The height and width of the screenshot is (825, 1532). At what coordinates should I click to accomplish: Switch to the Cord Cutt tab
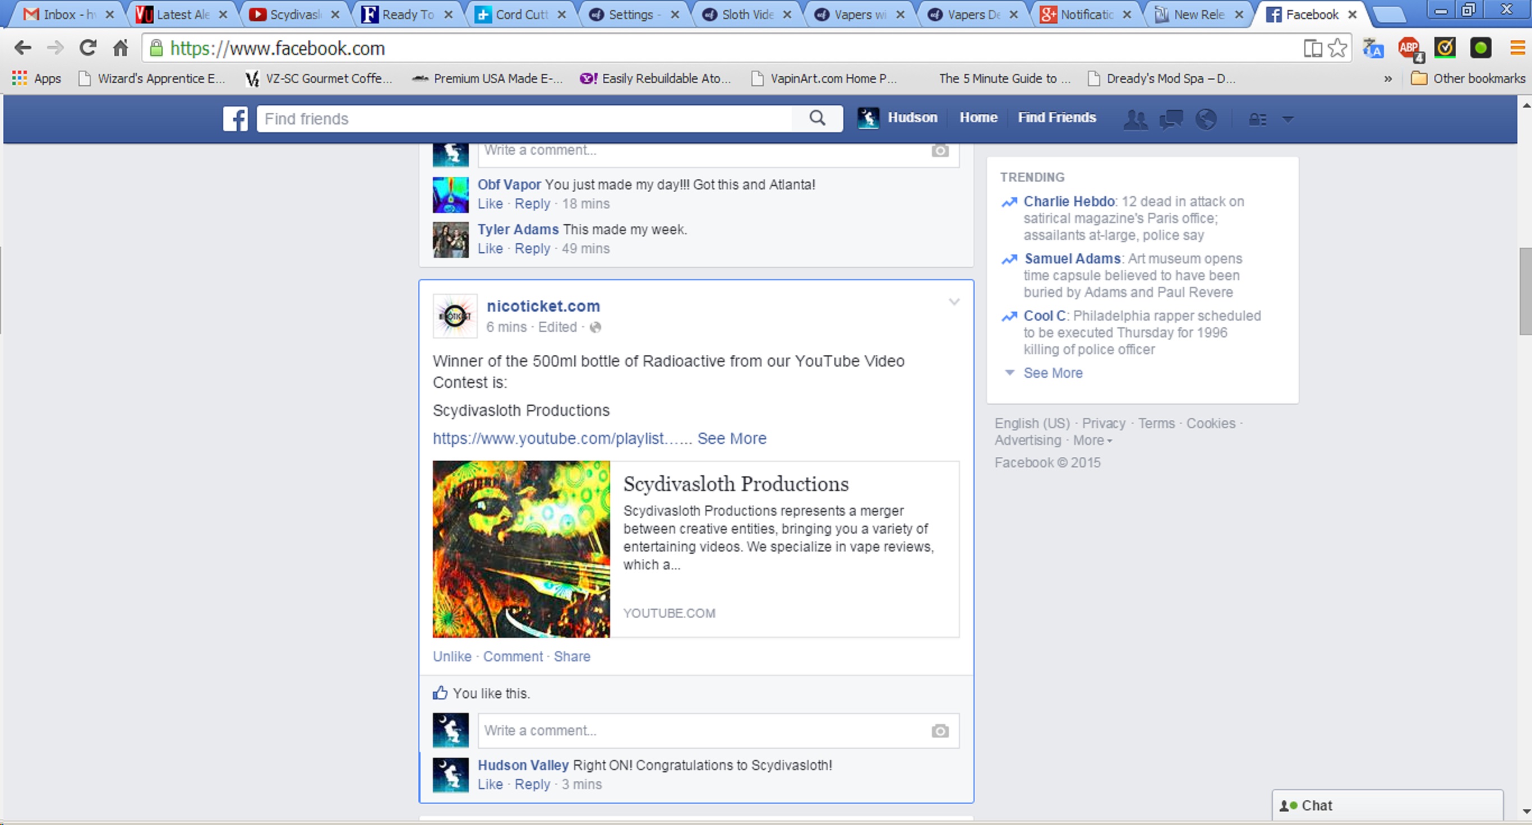tap(520, 14)
